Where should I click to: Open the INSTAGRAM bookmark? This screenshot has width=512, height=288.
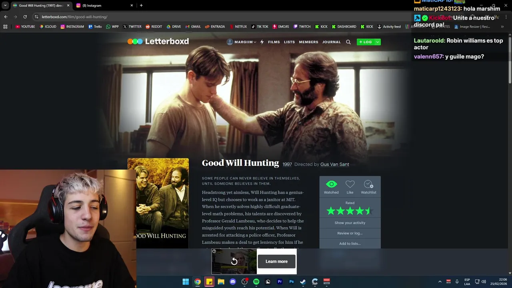tap(72, 27)
